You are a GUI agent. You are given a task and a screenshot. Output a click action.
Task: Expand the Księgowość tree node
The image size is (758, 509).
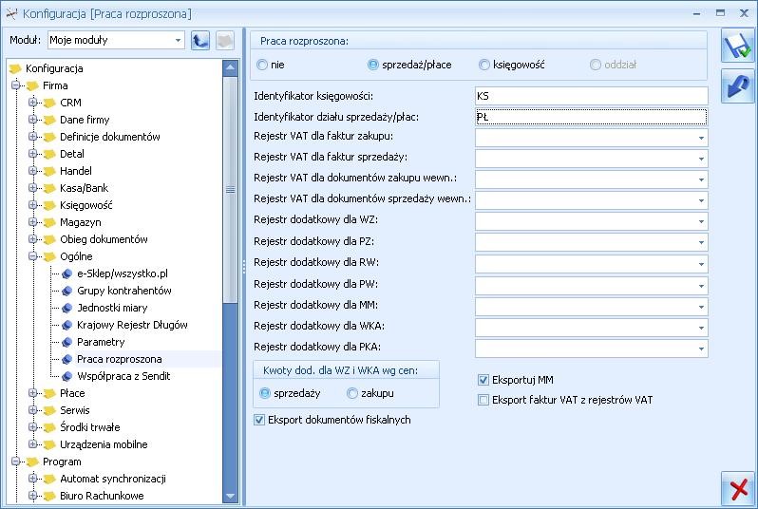(x=33, y=205)
